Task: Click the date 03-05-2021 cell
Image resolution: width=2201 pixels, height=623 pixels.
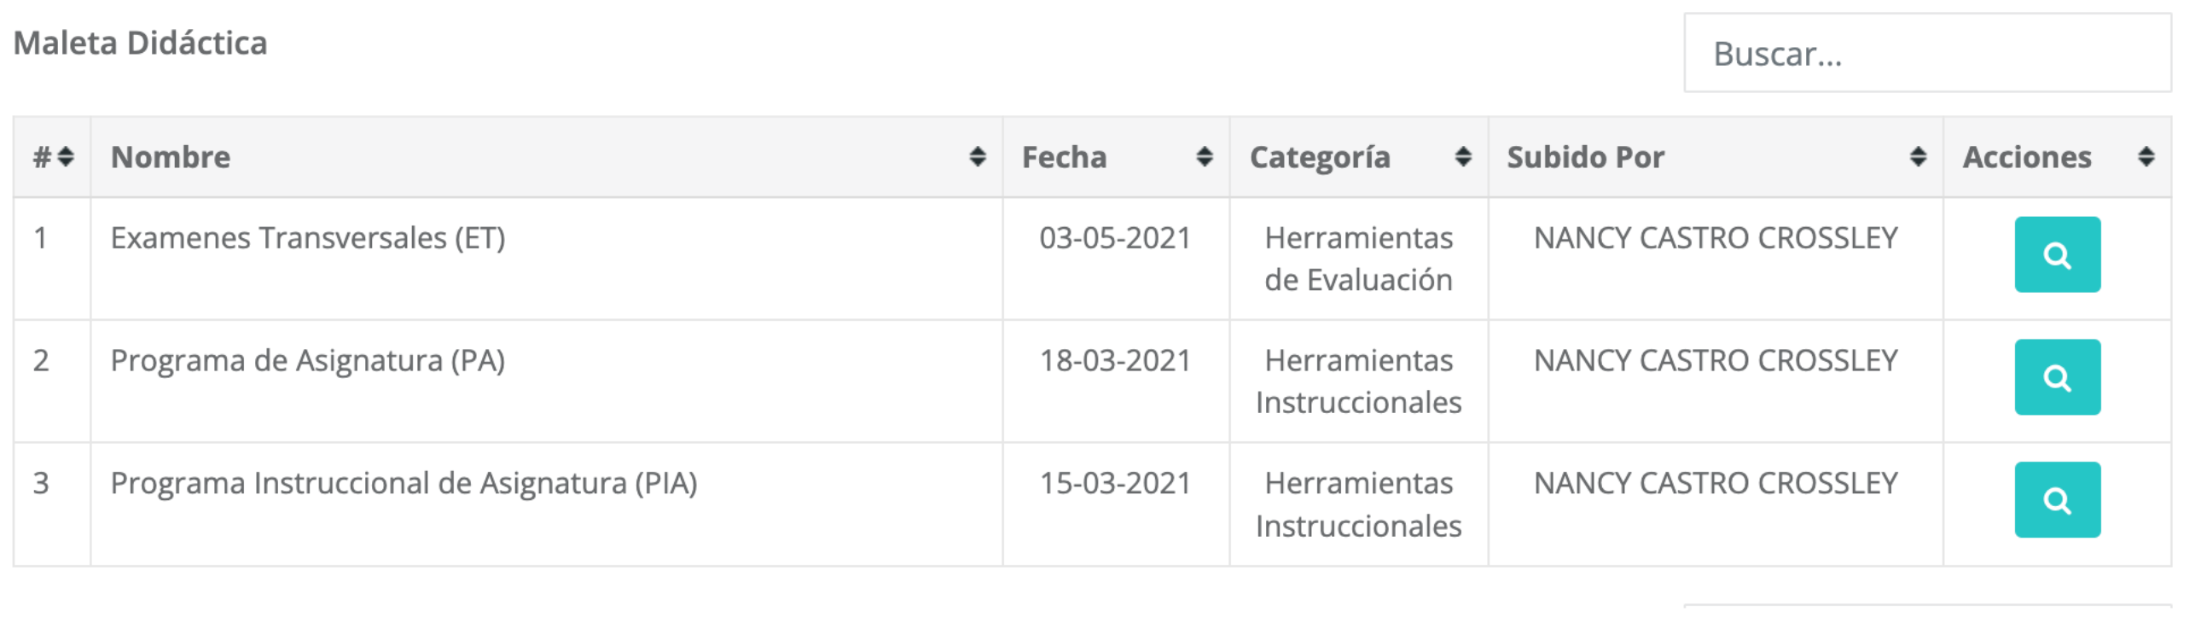Action: pos(1115,237)
